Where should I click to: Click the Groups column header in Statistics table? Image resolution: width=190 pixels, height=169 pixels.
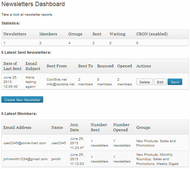pyautogui.click(x=75, y=34)
